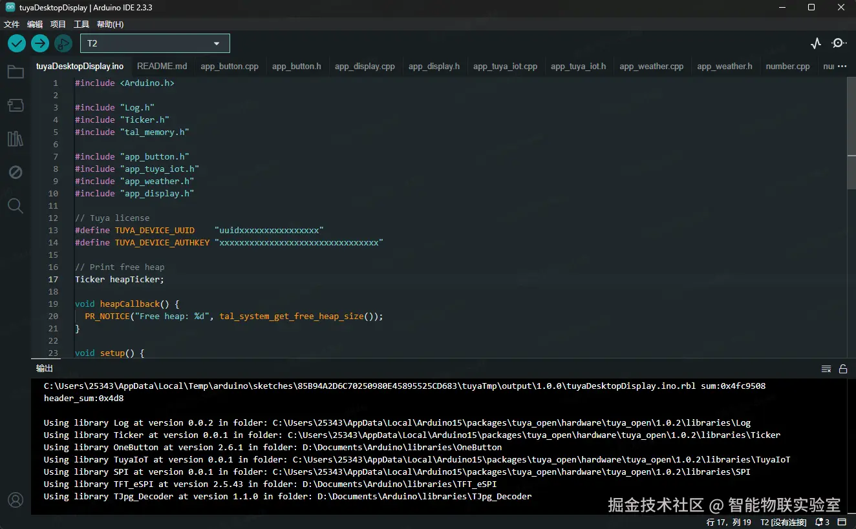Toggle the bottom panel layout icon
Image resolution: width=856 pixels, height=529 pixels.
(842, 522)
